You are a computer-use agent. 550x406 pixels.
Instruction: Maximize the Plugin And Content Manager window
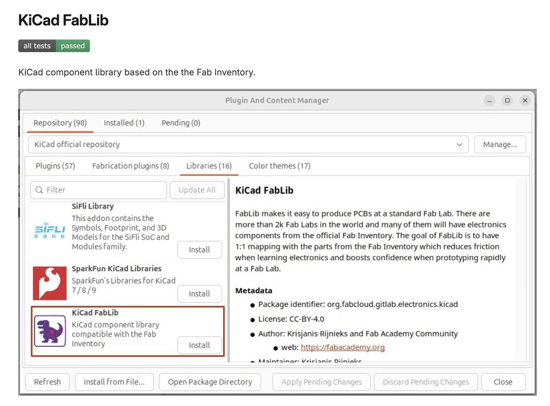507,100
